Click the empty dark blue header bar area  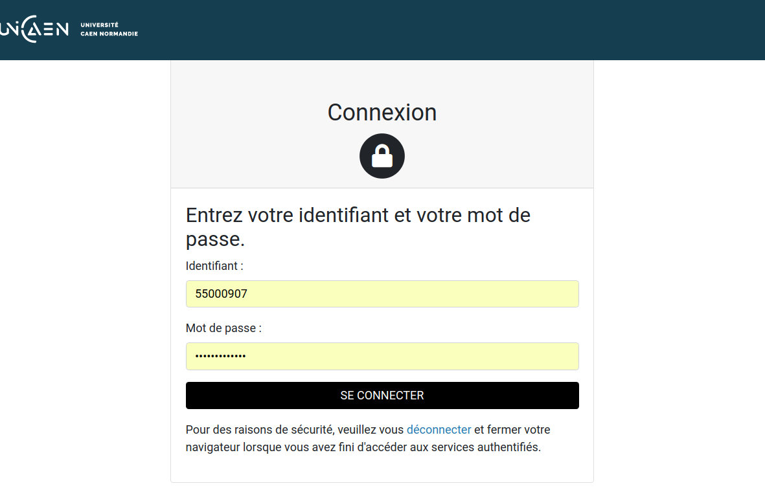click(453, 29)
